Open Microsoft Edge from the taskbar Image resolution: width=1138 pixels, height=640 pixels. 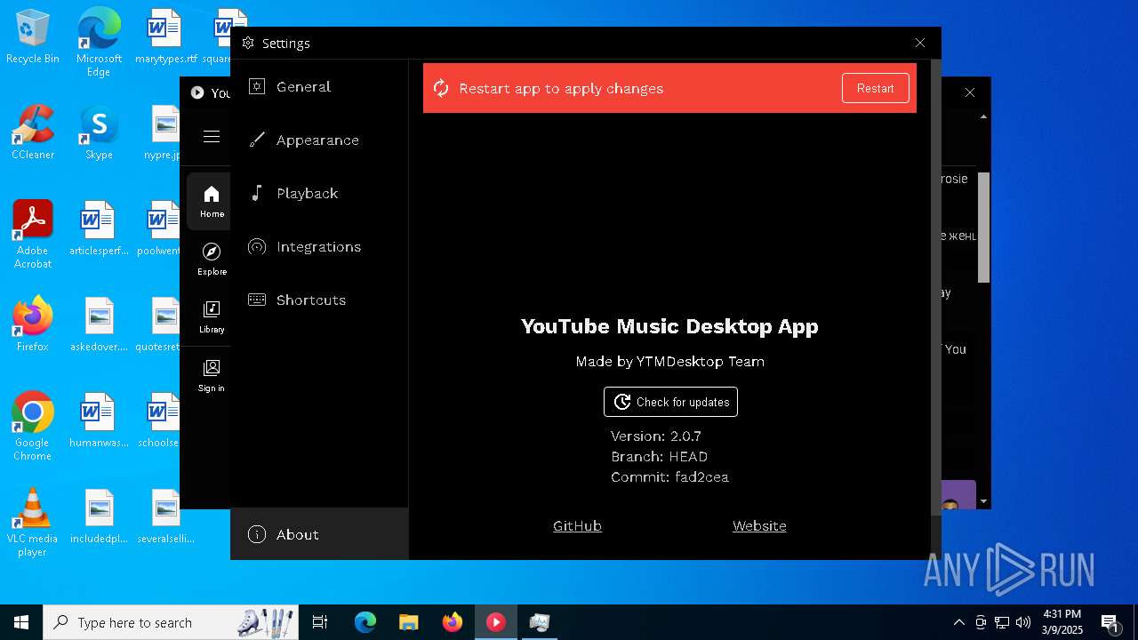[365, 622]
